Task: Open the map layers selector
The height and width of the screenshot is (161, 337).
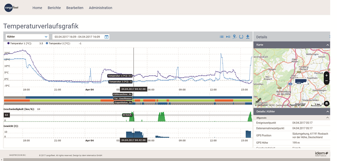Action: [x=326, y=104]
